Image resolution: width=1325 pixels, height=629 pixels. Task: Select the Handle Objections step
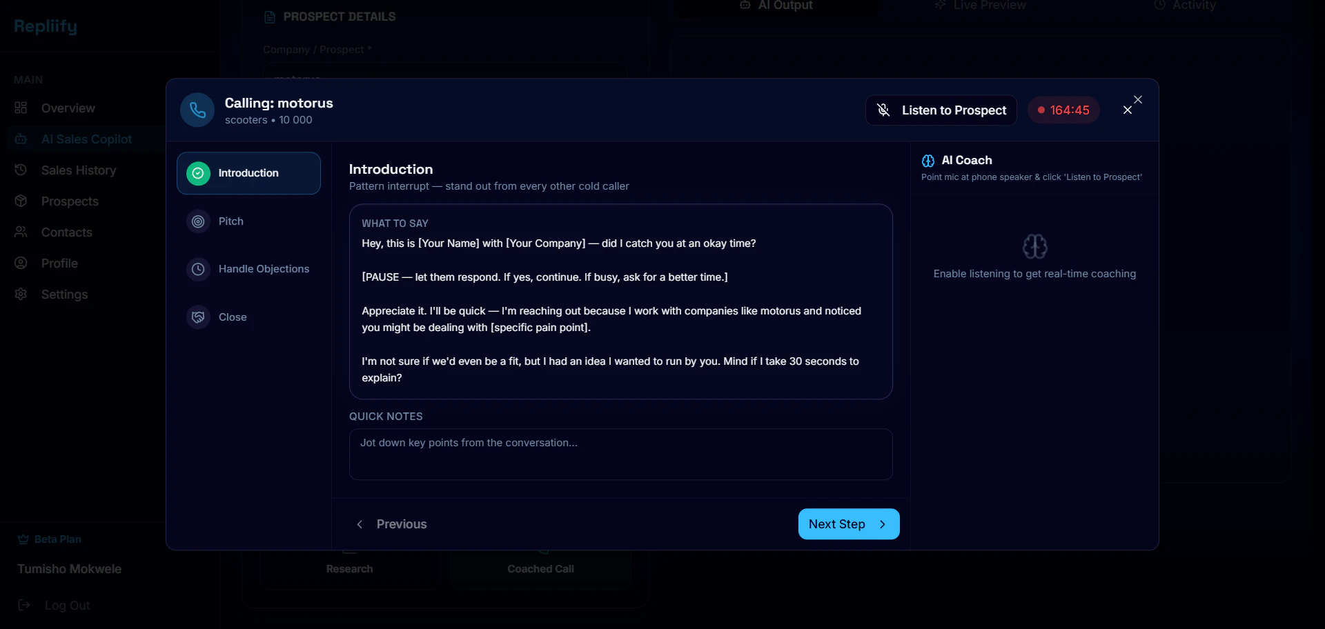click(x=248, y=269)
